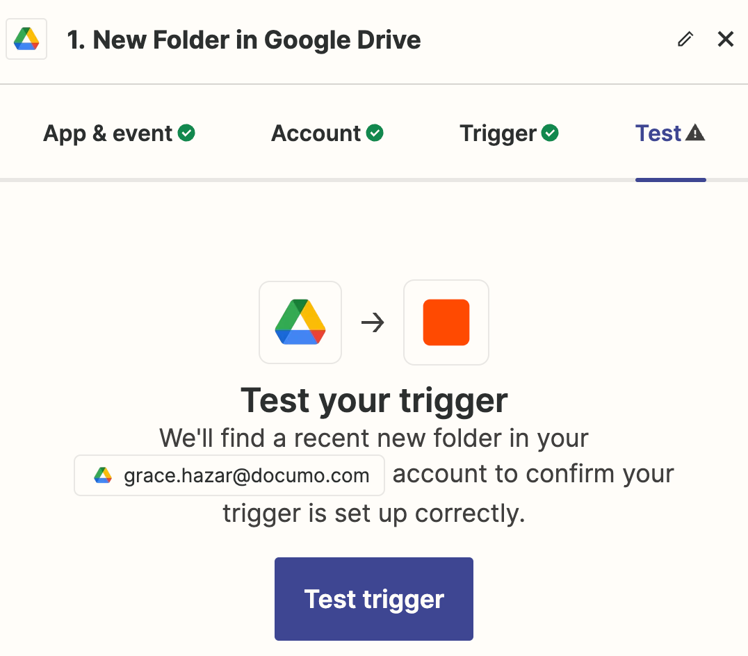
Task: Click the large Google Drive app tile
Action: pyautogui.click(x=300, y=322)
